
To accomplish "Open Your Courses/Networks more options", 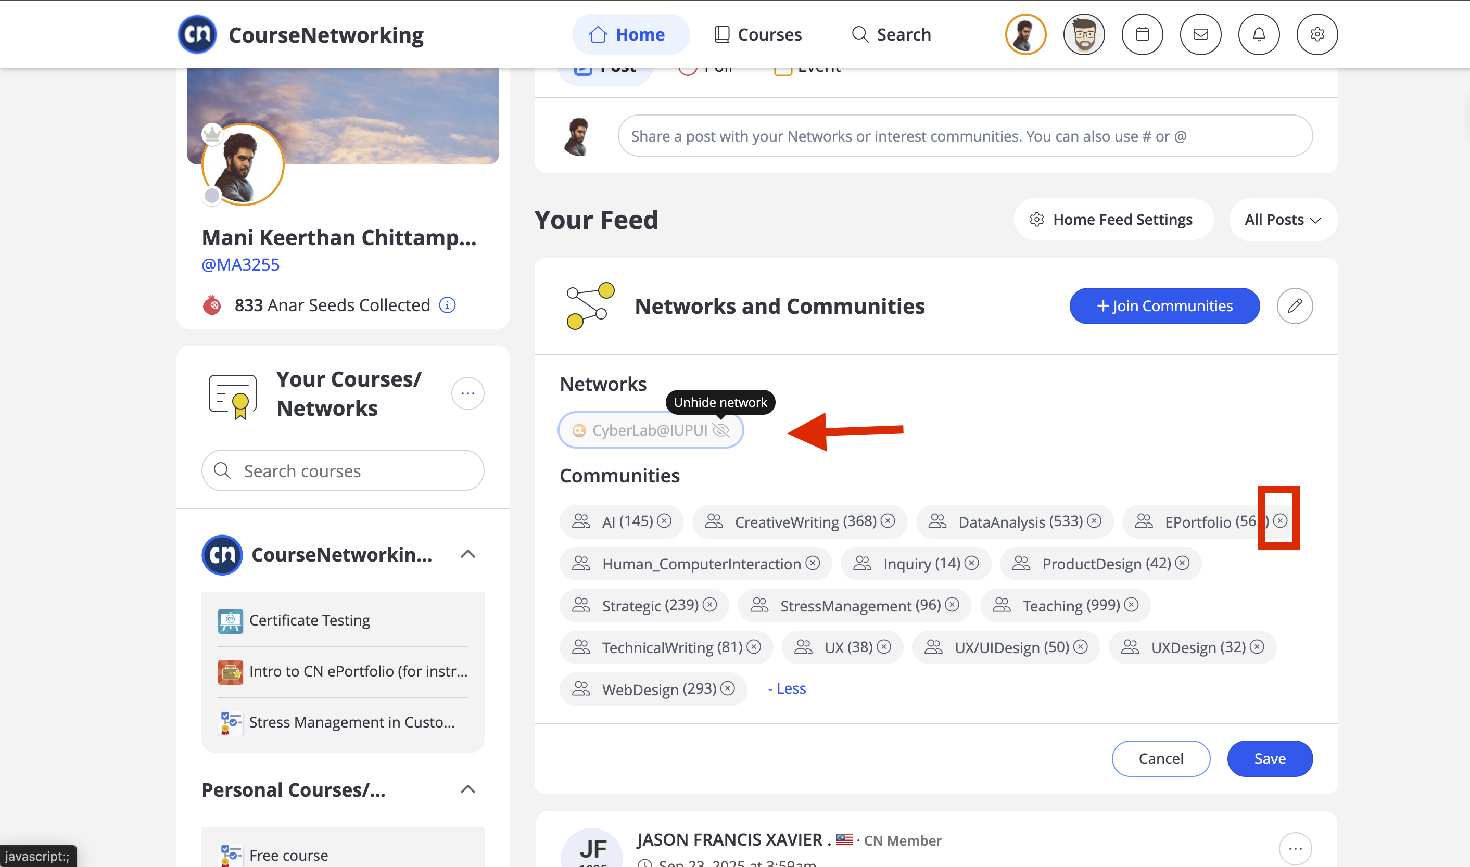I will click(467, 393).
